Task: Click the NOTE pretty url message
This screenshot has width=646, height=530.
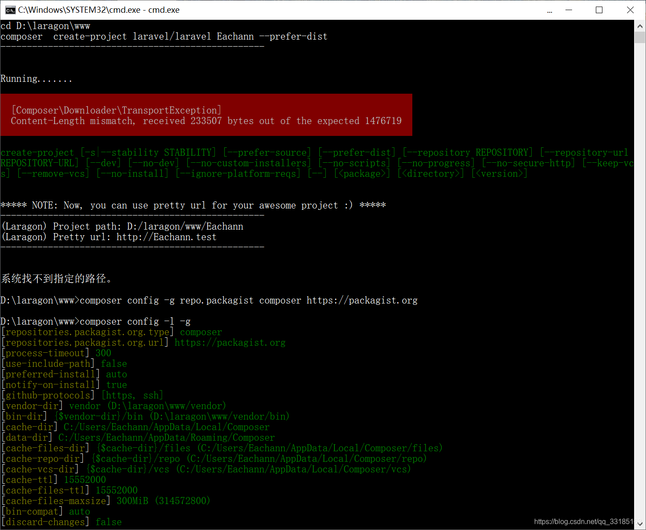Action: pyautogui.click(x=193, y=205)
